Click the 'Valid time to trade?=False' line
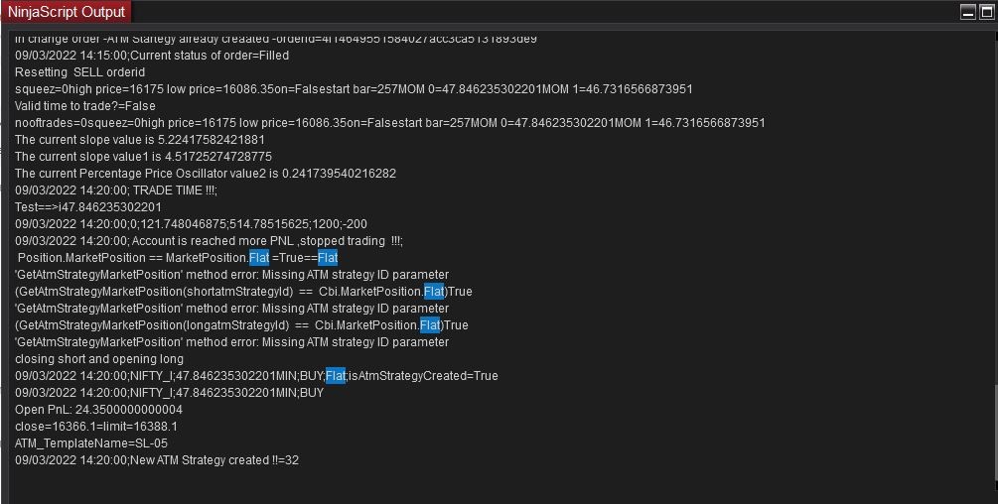Viewport: 998px width, 504px height. click(x=85, y=106)
